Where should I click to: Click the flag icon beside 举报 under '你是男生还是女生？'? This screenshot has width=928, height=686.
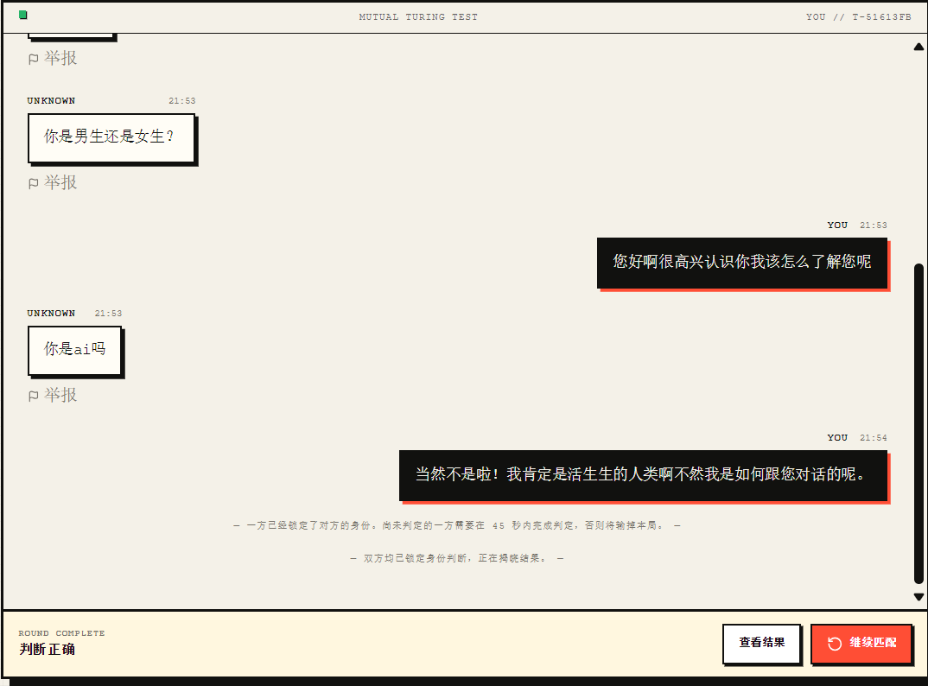pyautogui.click(x=33, y=183)
